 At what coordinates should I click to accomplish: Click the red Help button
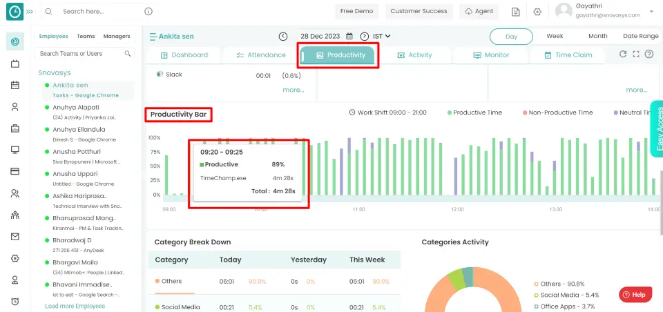(635, 295)
